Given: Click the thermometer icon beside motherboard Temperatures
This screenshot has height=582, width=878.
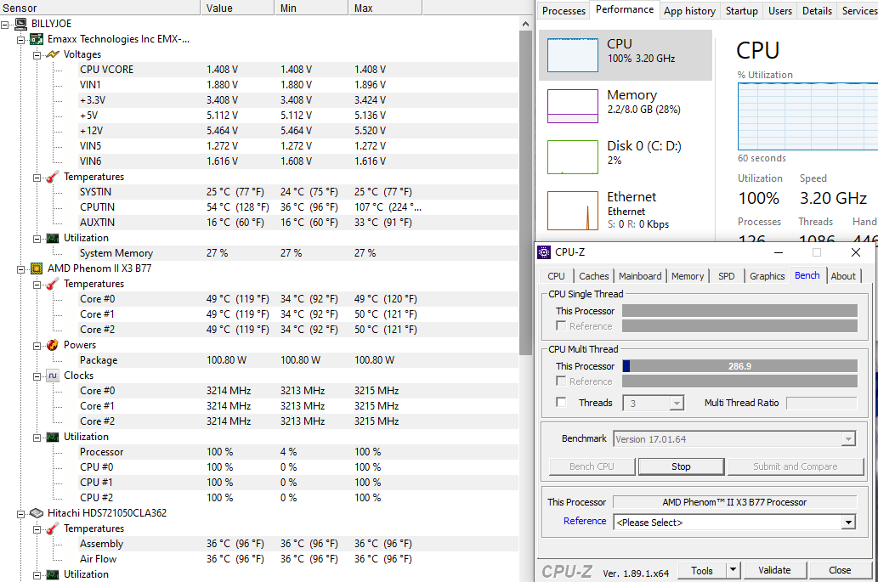Looking at the screenshot, I should (53, 177).
